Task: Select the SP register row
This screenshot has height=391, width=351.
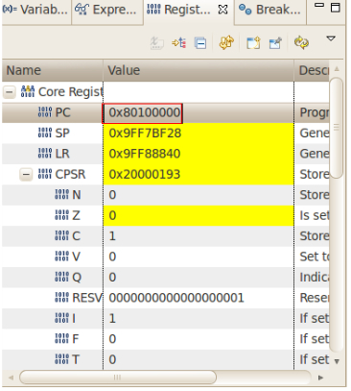Action: pyautogui.click(x=165, y=134)
